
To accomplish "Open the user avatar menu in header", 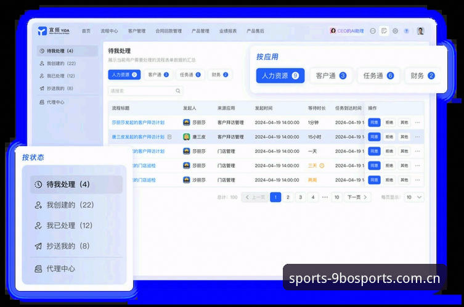I will coord(420,31).
